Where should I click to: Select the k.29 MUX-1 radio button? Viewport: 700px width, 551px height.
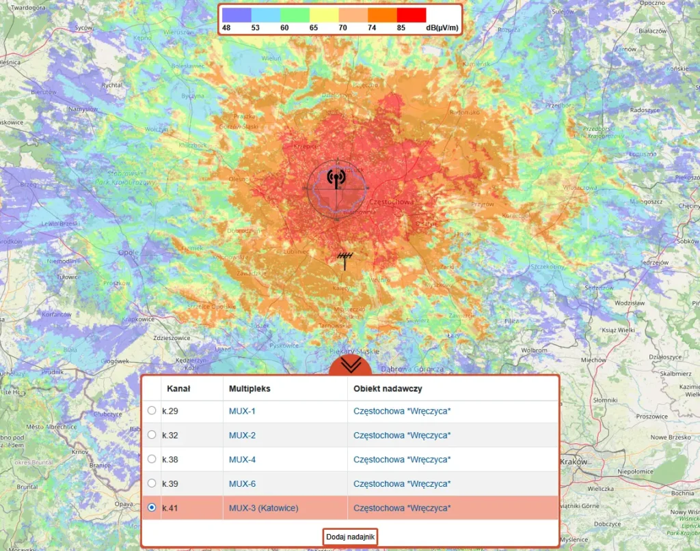click(x=152, y=410)
